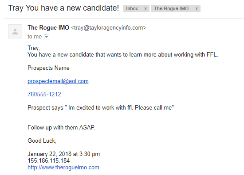Image resolution: width=244 pixels, height=175 pixels.
Task: Click the 'Follow up with them ASAP.' line
Action: (61, 128)
